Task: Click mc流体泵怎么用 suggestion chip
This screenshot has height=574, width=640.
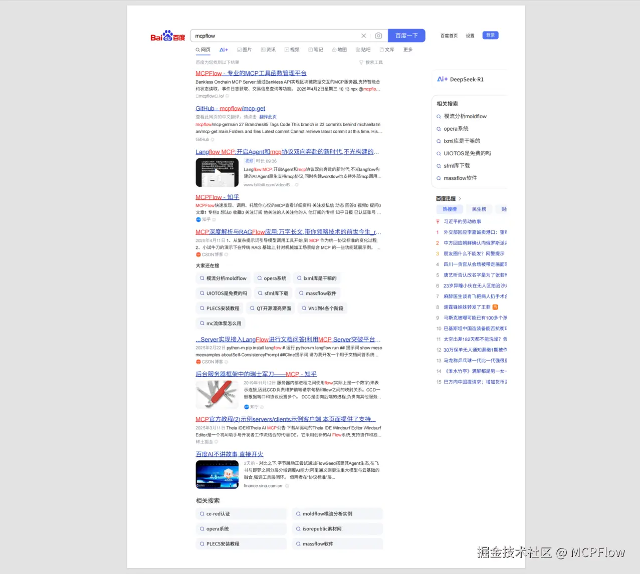Action: point(221,323)
